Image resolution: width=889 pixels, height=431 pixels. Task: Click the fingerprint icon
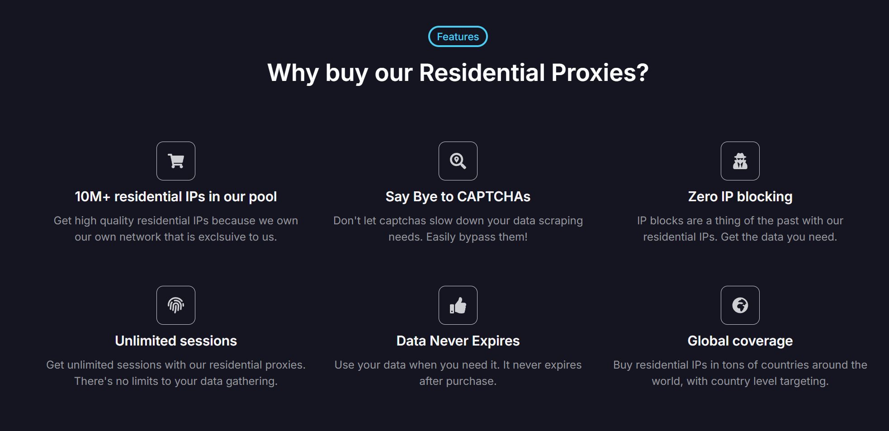[x=176, y=305]
